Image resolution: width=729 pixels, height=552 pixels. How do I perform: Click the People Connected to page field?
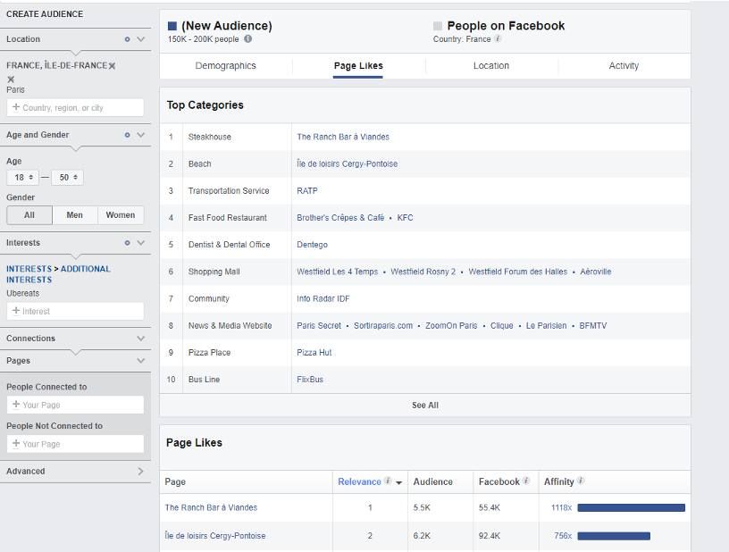click(x=75, y=406)
